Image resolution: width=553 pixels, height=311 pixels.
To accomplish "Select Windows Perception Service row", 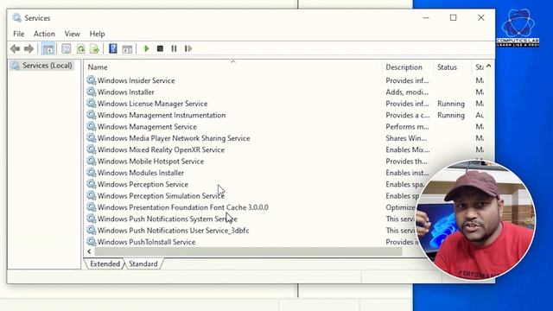I will [x=143, y=184].
